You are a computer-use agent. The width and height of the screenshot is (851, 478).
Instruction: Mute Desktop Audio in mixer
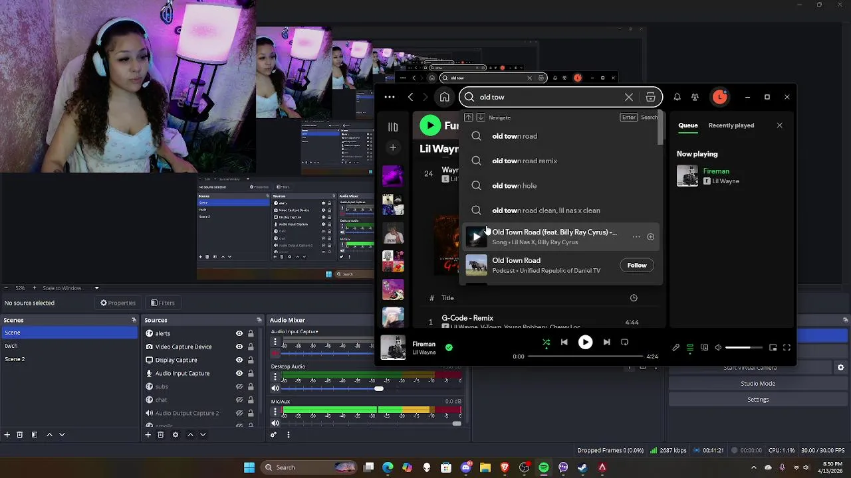tap(275, 388)
